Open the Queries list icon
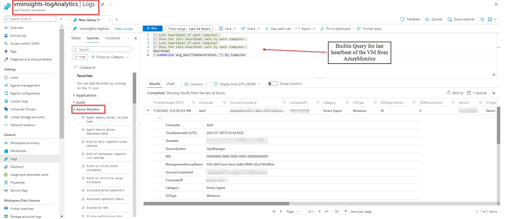This screenshot has width=505, height=219. [x=427, y=19]
